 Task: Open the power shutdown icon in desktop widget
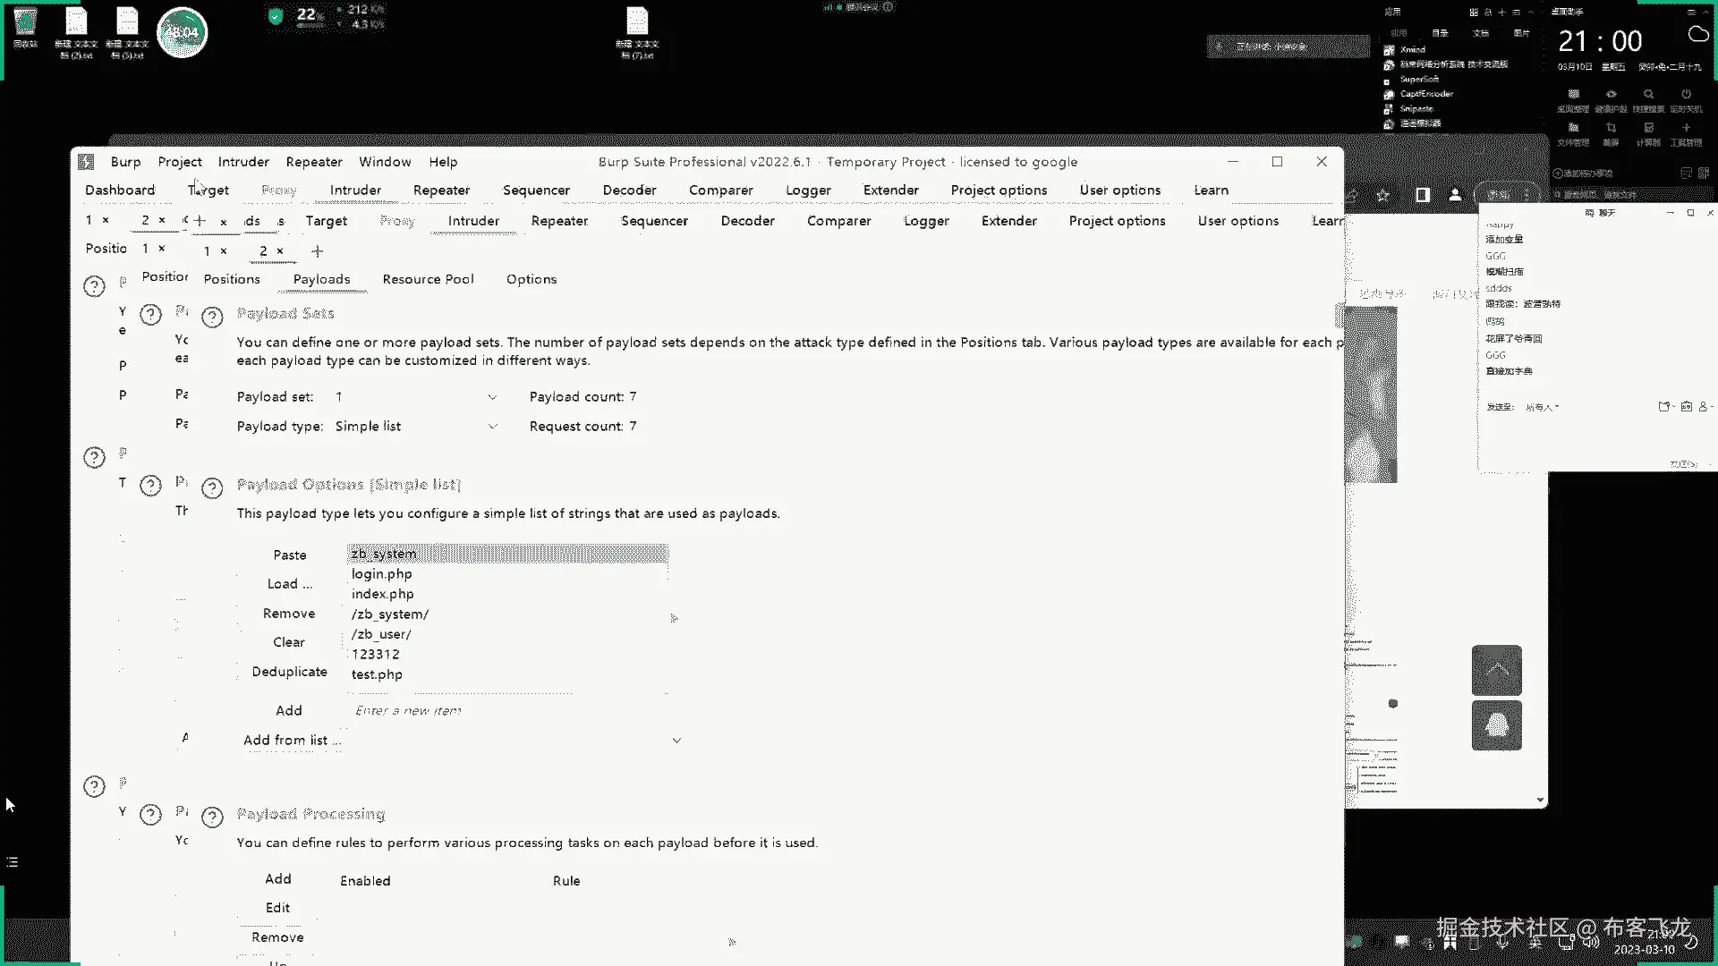pyautogui.click(x=1686, y=94)
